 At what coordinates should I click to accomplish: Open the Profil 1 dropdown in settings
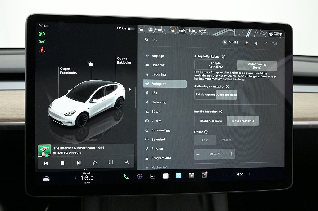[230, 42]
